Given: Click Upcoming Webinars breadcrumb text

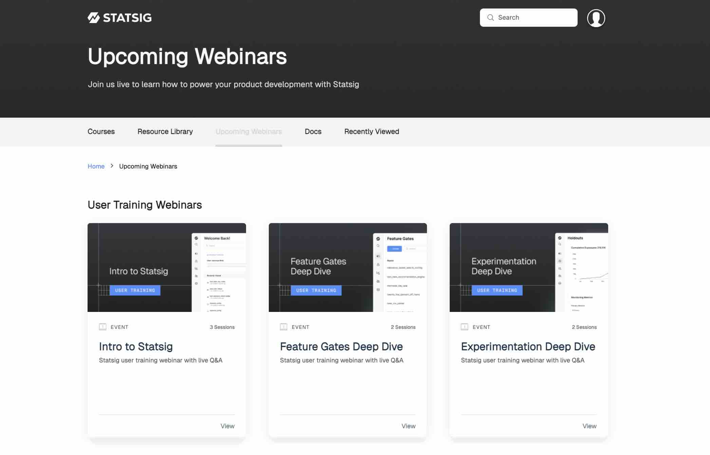Looking at the screenshot, I should coord(148,166).
